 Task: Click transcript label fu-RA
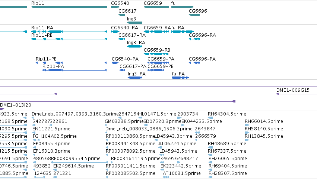click(x=178, y=28)
